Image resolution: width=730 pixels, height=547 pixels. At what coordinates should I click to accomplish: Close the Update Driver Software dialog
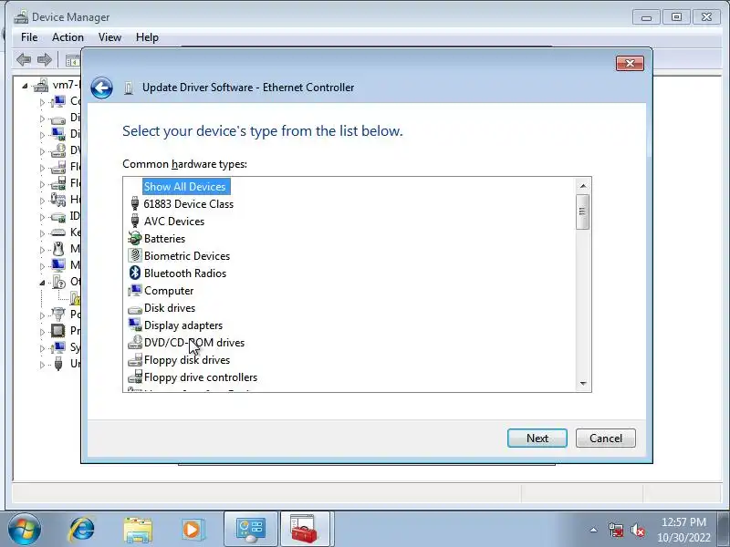coord(630,63)
